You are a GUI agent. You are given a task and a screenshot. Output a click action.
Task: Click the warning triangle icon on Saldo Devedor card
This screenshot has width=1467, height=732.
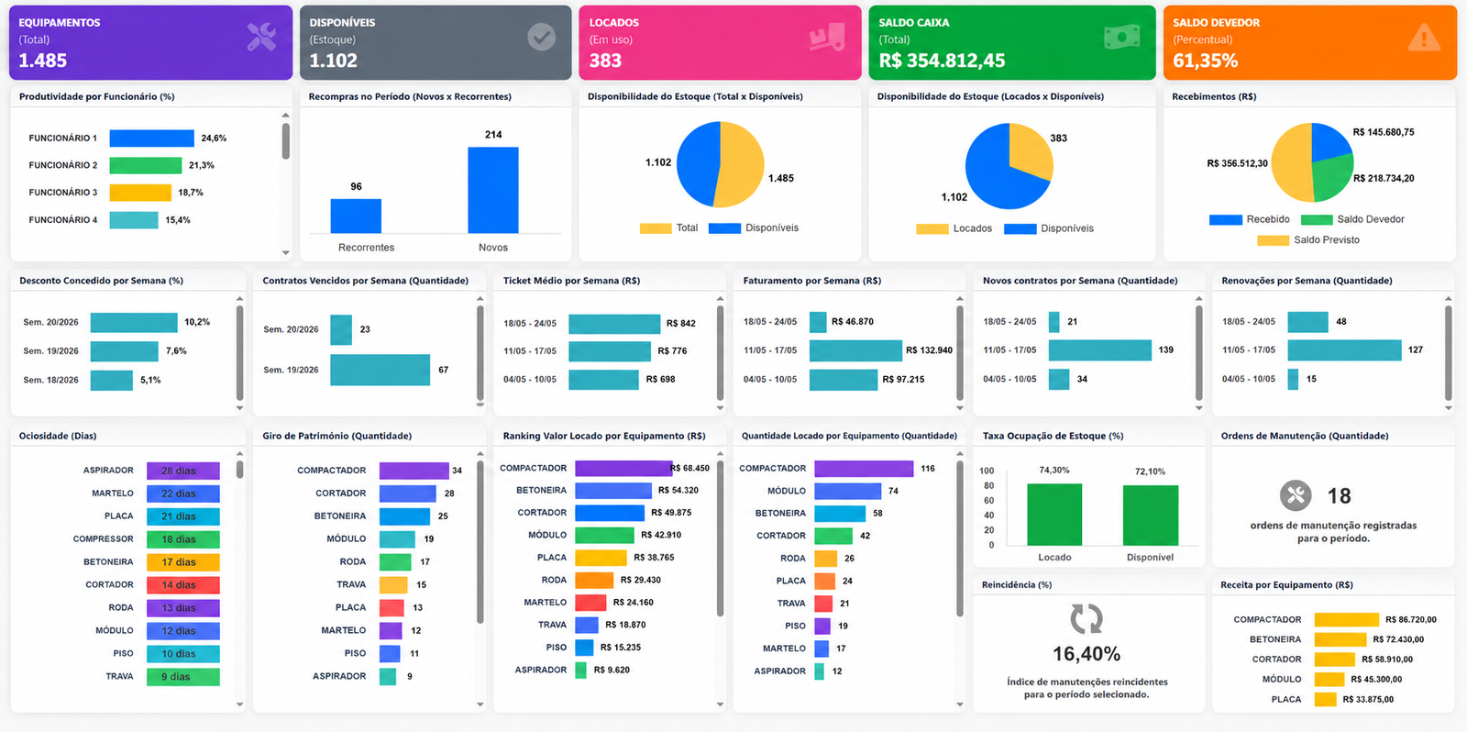click(x=1424, y=37)
